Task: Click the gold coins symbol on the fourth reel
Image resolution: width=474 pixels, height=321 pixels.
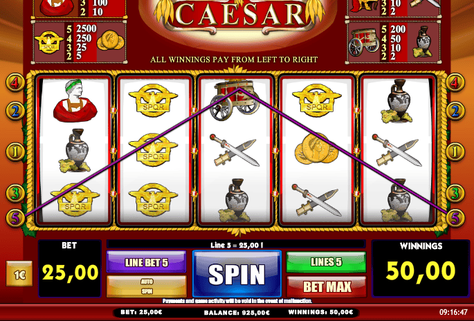Action: (x=316, y=150)
